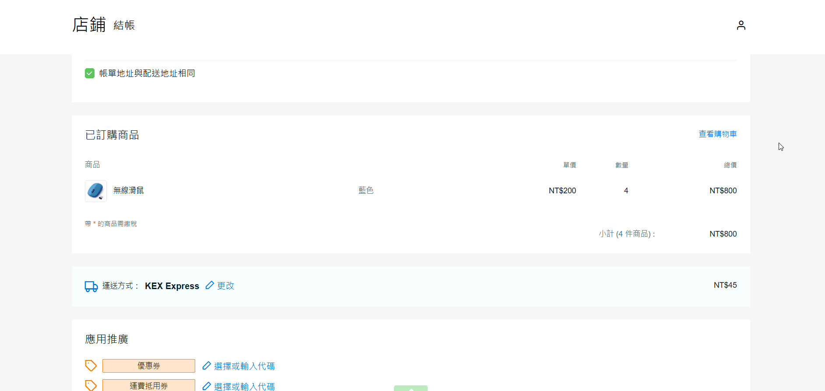Click the 運費抵用券 orange label
The width and height of the screenshot is (825, 391).
149,385
